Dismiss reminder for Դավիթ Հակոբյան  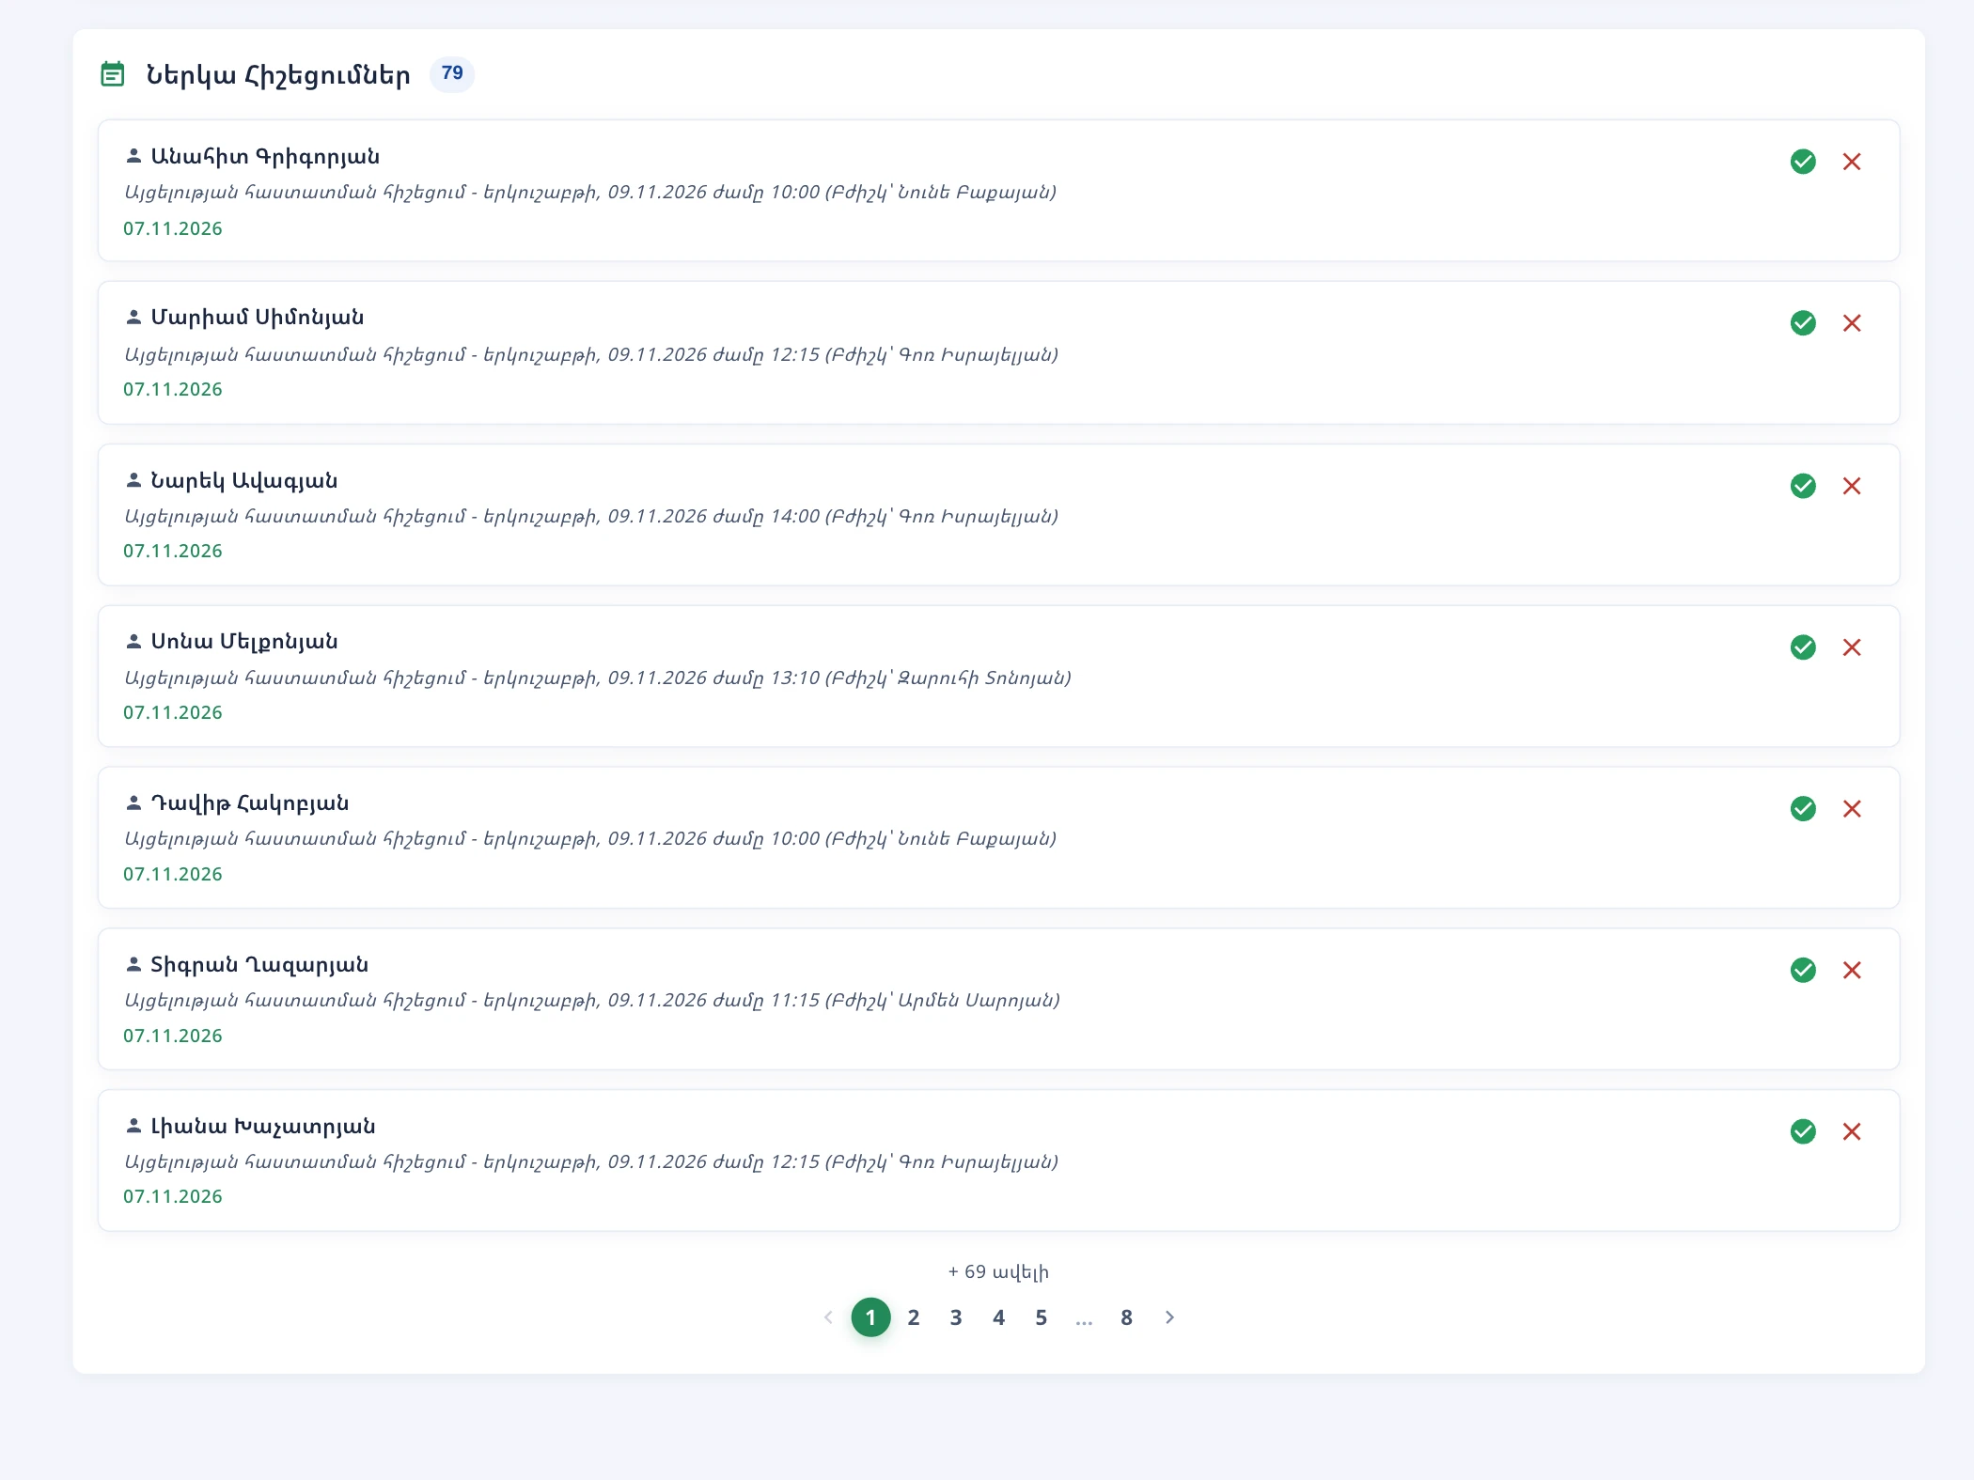(x=1851, y=809)
